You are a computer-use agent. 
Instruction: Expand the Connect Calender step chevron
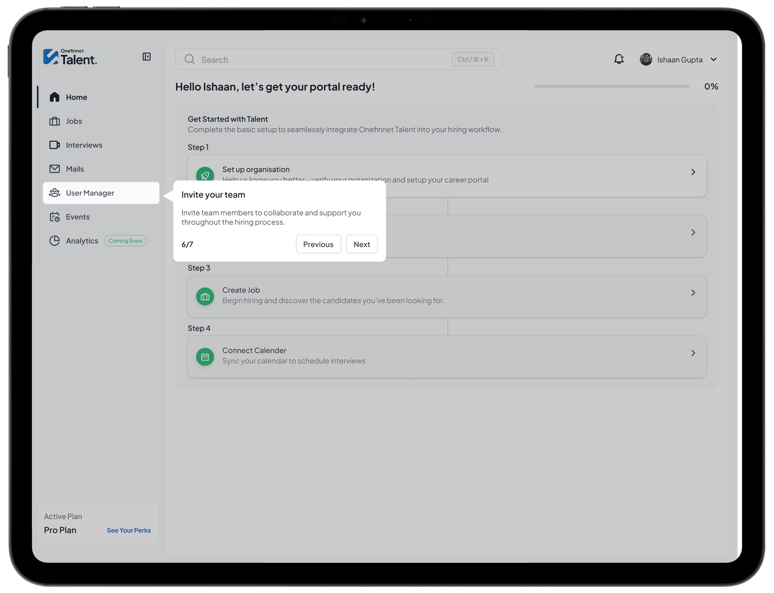[x=693, y=353]
